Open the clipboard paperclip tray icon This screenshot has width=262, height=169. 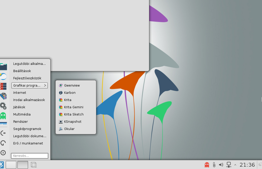click(x=214, y=165)
